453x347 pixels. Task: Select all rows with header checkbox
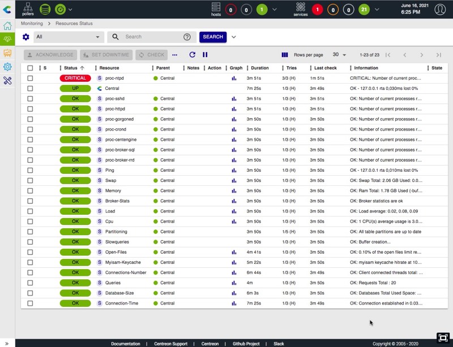[30, 68]
